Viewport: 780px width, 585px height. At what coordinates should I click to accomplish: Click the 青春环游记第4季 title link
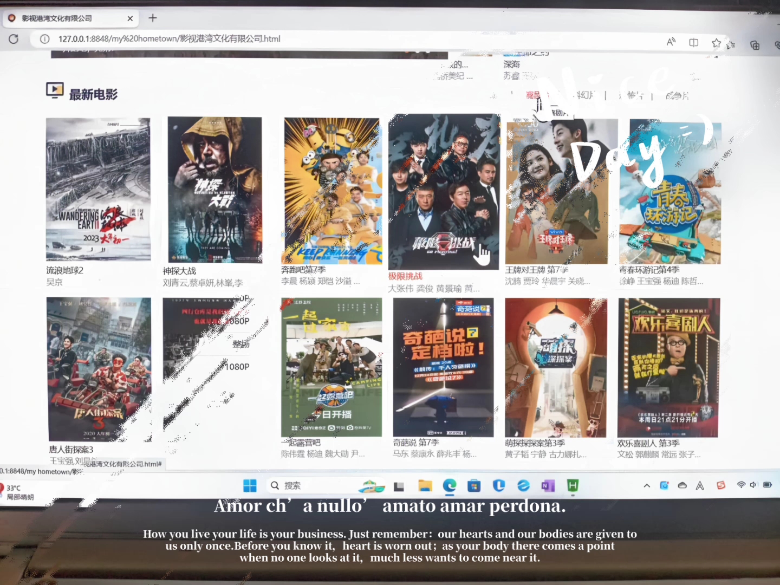(649, 269)
